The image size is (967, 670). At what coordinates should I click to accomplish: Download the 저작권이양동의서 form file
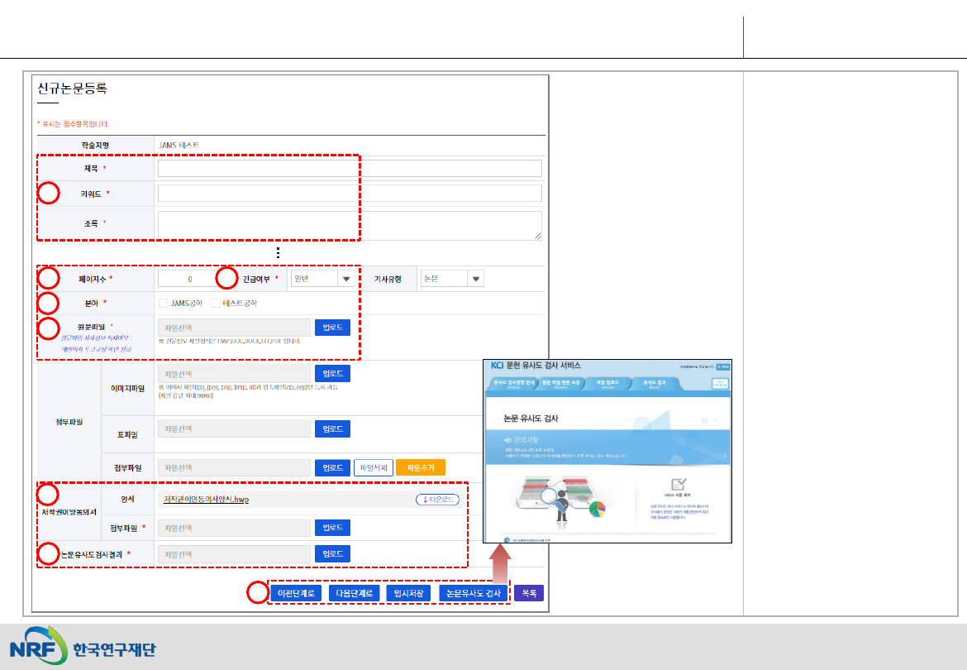[x=436, y=500]
